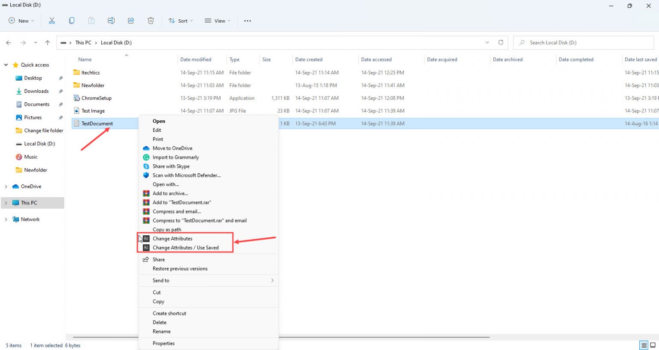Select the Rename icon in the toolbar

(x=111, y=21)
